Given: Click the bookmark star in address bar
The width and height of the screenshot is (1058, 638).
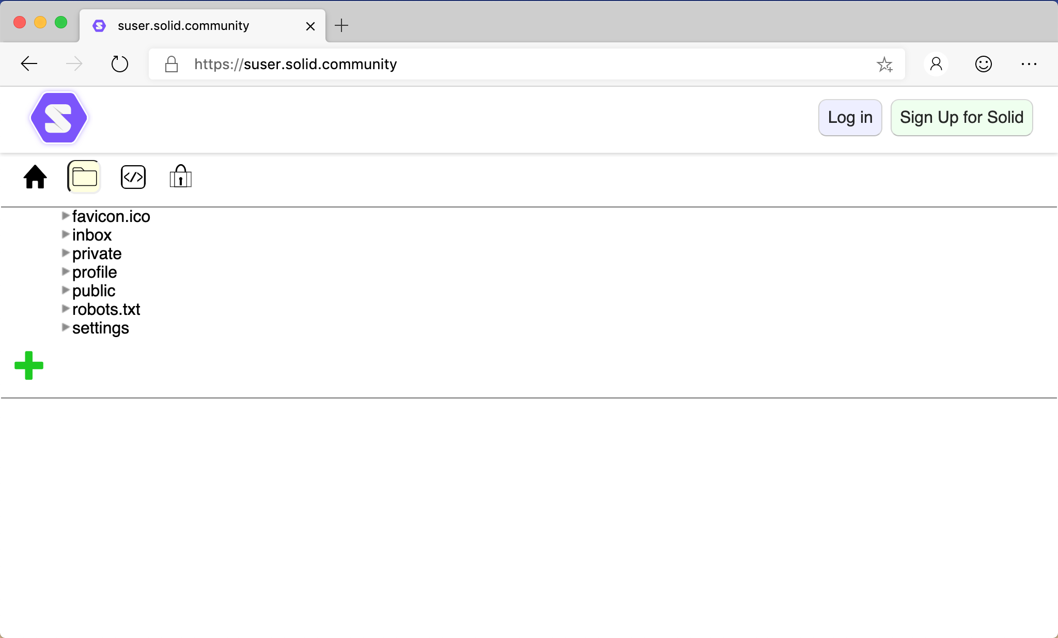Looking at the screenshot, I should (x=885, y=64).
